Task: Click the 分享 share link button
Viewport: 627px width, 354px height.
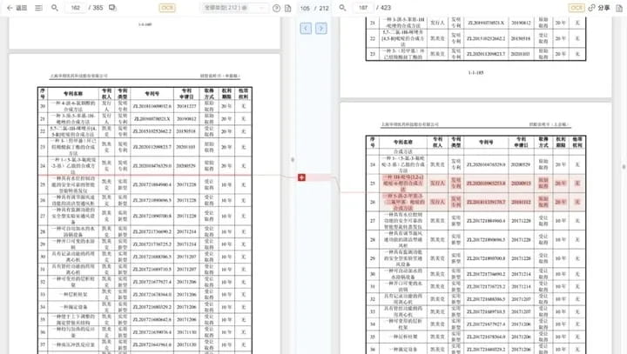Action: tap(599, 7)
